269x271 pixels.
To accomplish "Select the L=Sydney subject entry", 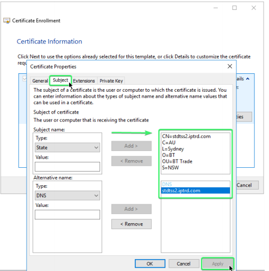I will point(173,149).
